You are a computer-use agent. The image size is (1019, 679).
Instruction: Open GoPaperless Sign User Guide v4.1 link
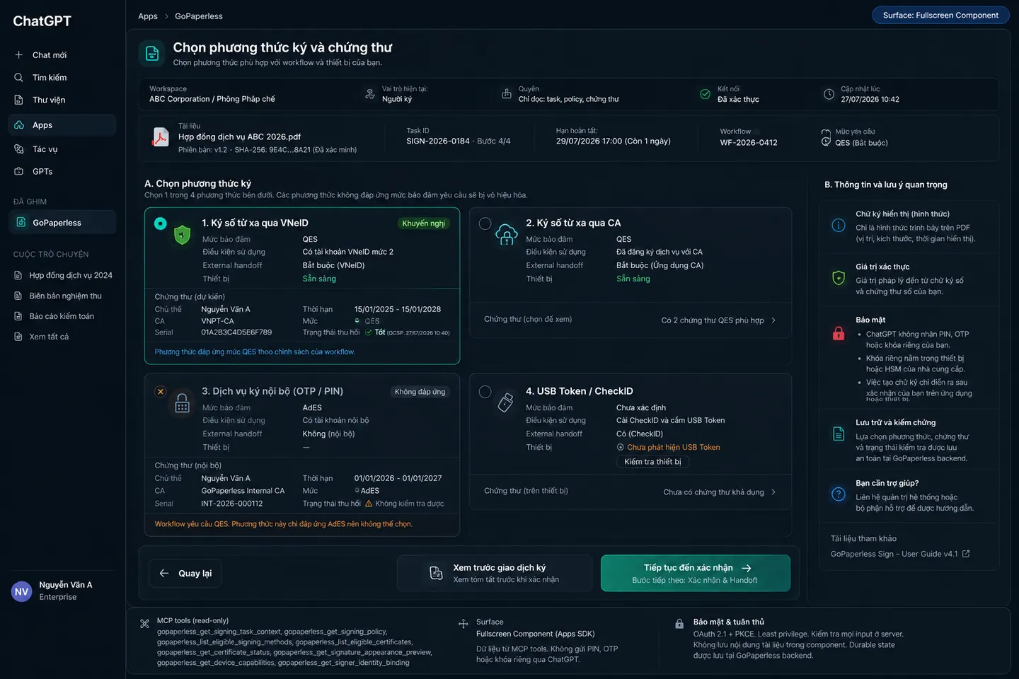tap(900, 554)
